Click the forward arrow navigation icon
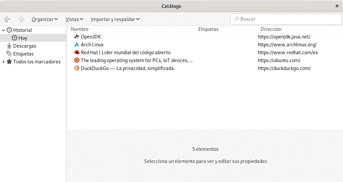The width and height of the screenshot is (343, 182). point(21,19)
